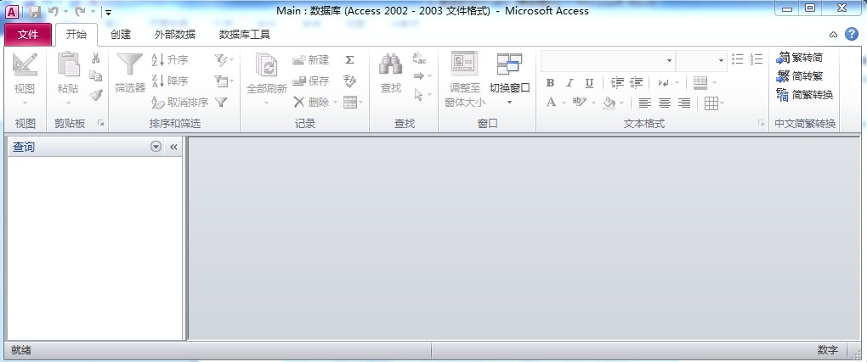Open the 剪贴板 dialog launcher
Image resolution: width=867 pixels, height=362 pixels.
(100, 123)
